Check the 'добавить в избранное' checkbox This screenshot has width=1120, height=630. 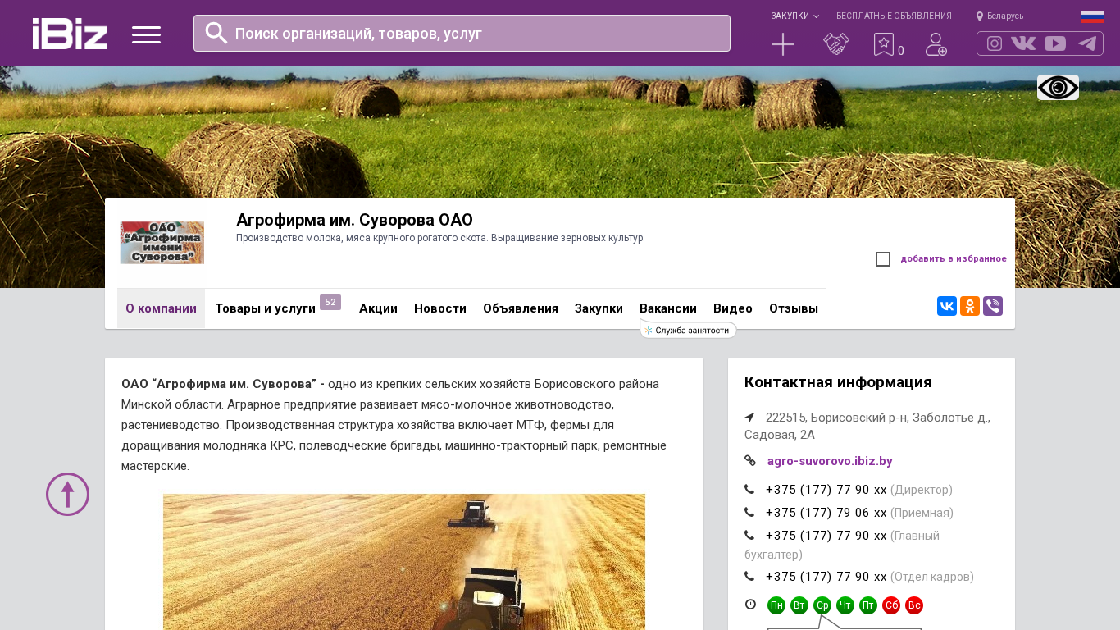coord(883,259)
